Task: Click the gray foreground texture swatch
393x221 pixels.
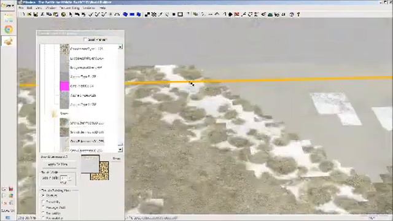Action: pos(90,164)
